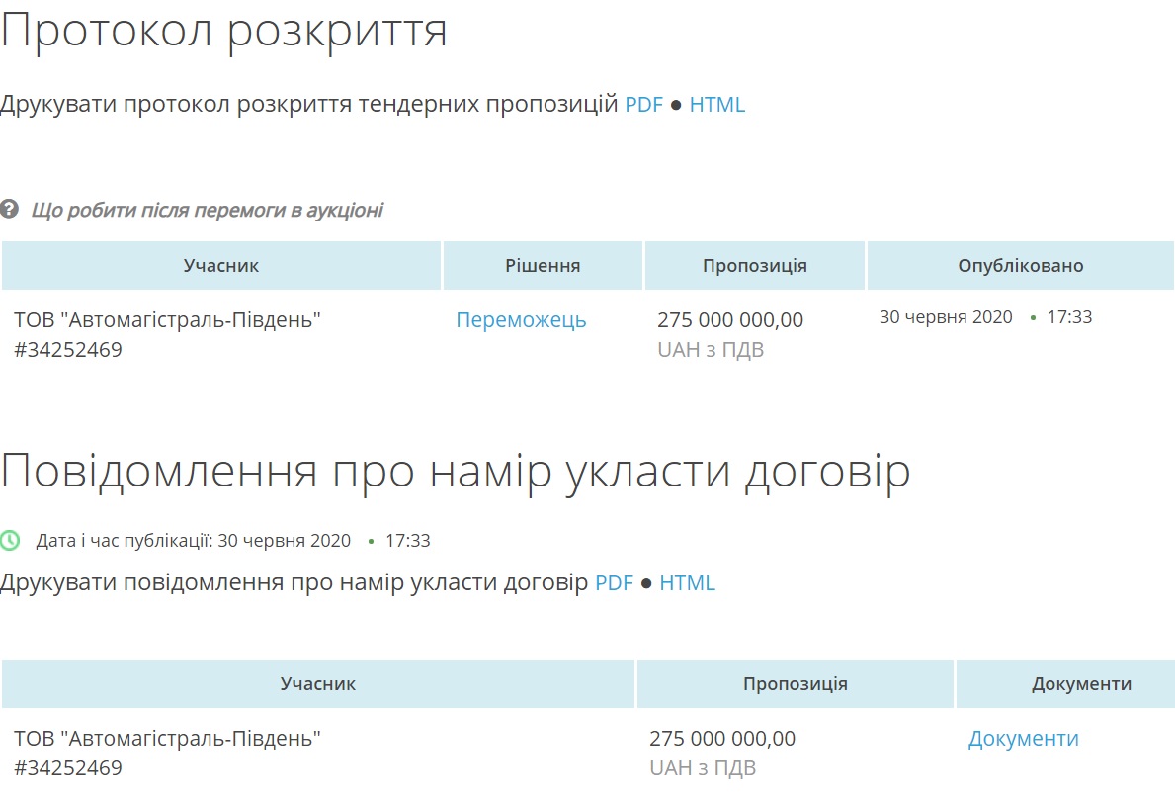Click 'Учасник' header in the protocol table
The image size is (1175, 796).
221,266
